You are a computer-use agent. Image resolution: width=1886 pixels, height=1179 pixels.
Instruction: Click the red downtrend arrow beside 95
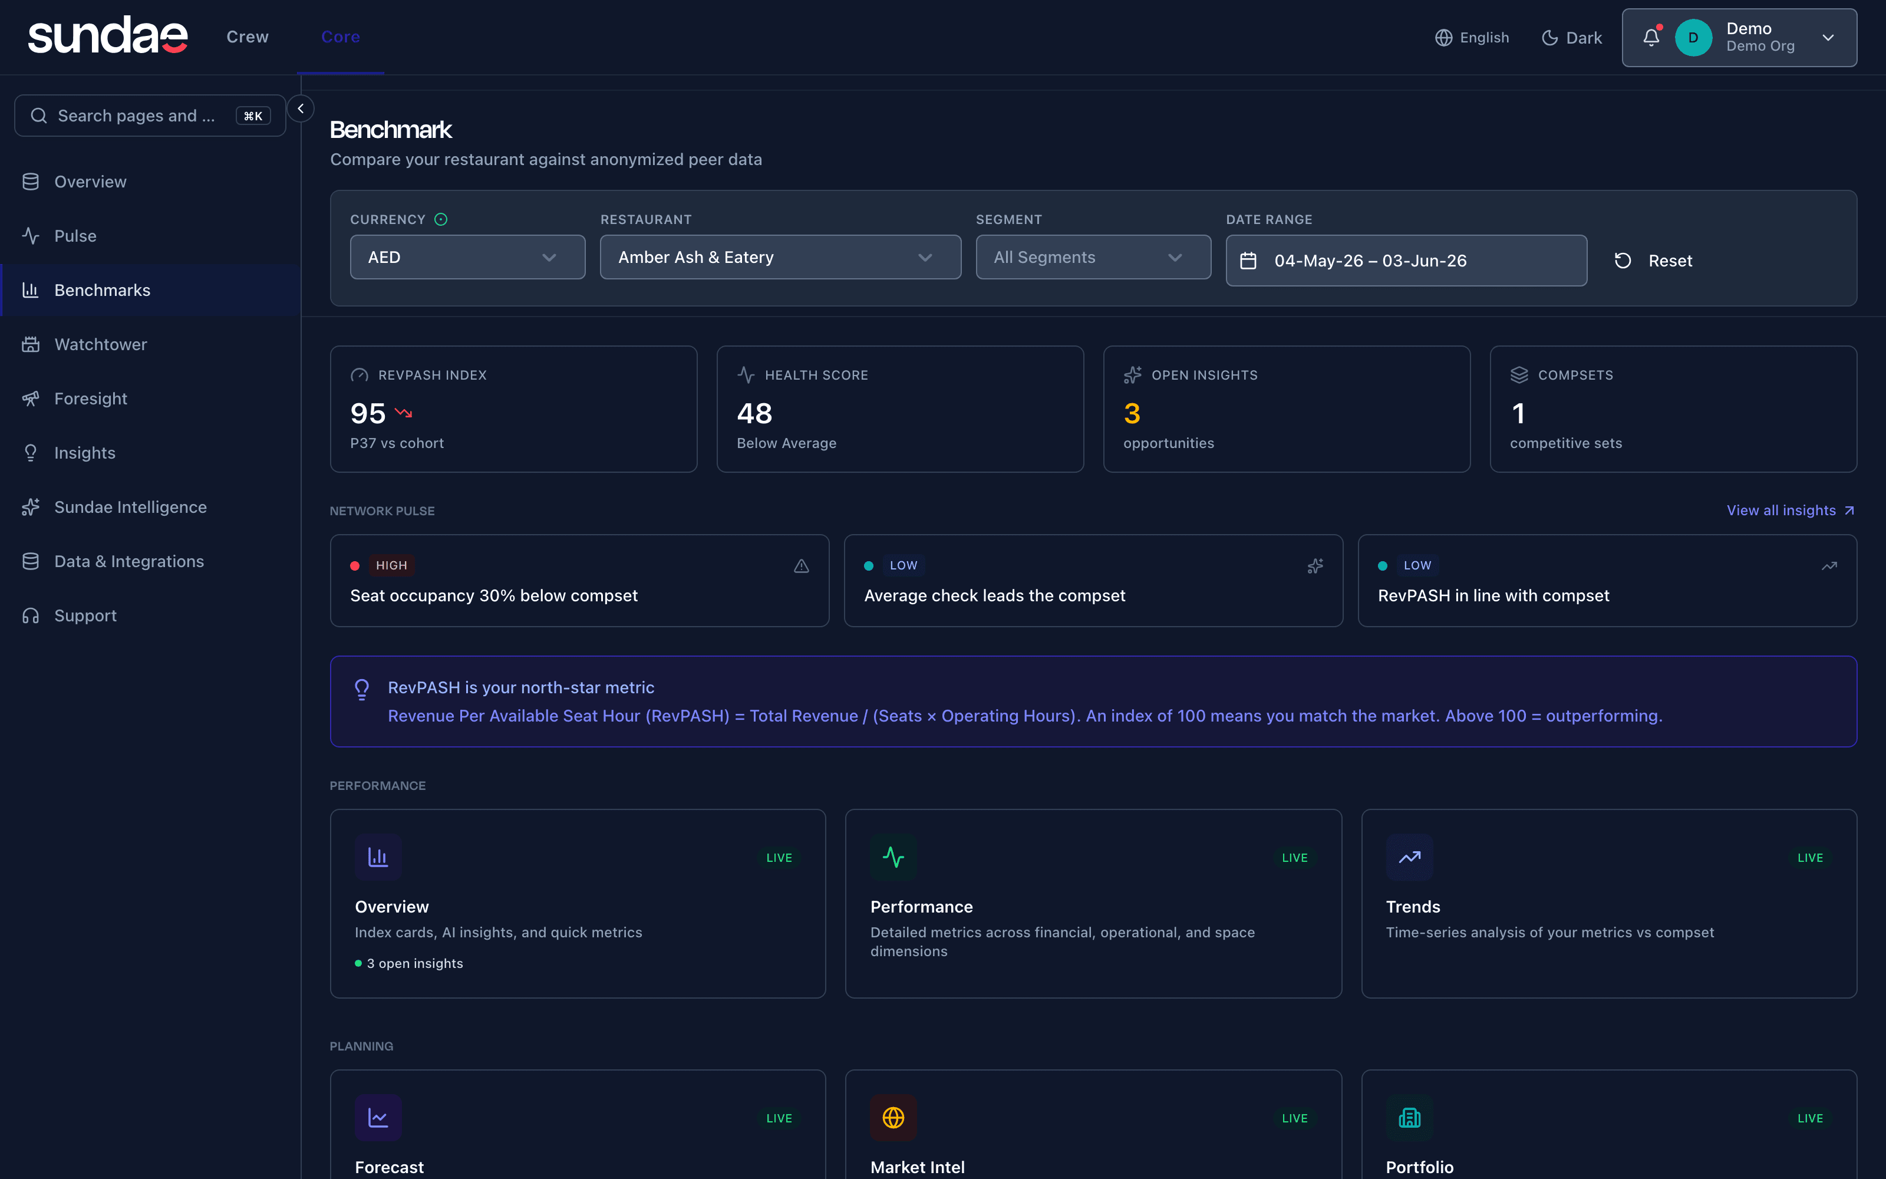click(x=403, y=413)
